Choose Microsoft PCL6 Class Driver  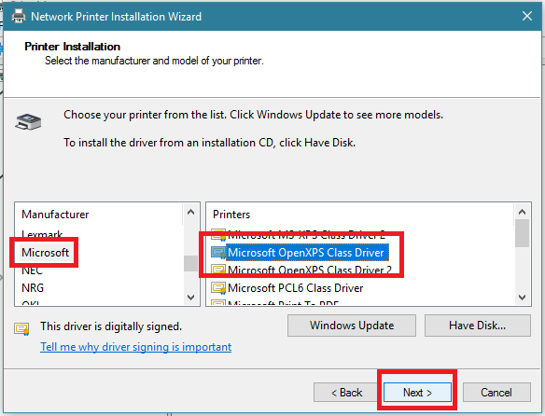tap(296, 288)
